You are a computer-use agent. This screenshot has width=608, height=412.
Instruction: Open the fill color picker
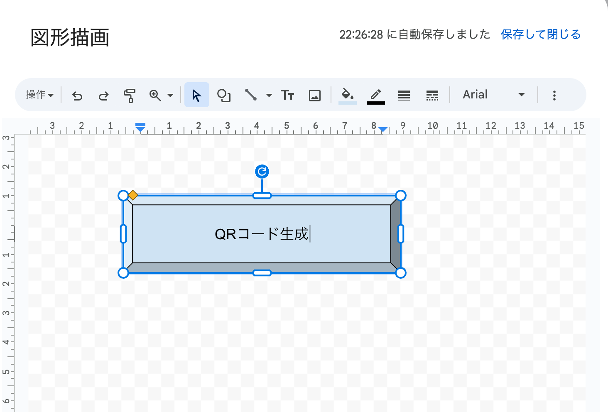[347, 95]
